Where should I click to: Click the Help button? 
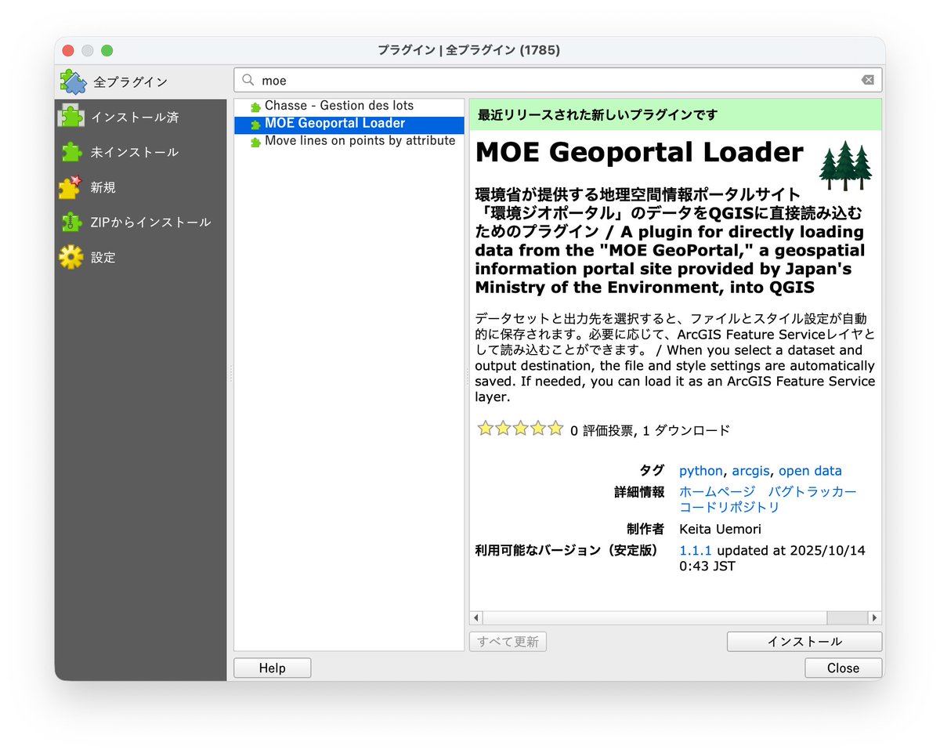coord(273,668)
